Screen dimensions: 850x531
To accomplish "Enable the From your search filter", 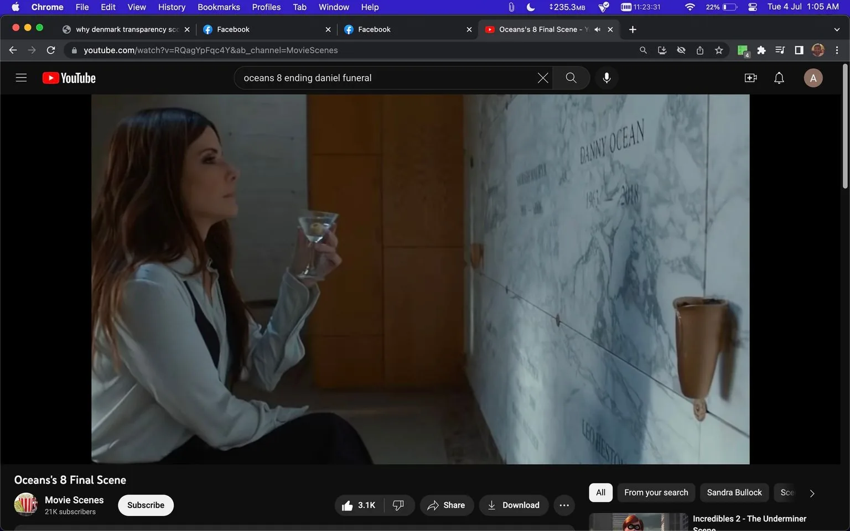I will click(x=656, y=492).
